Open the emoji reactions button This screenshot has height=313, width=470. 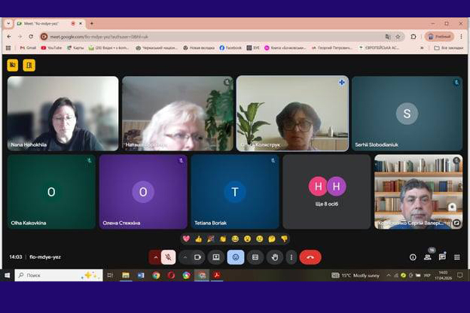tap(236, 257)
